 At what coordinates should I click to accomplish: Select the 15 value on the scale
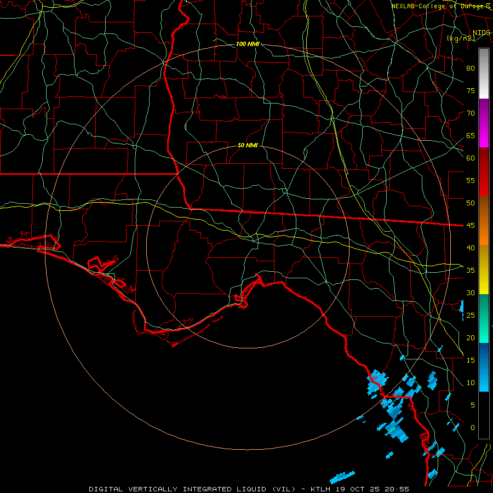[471, 360]
